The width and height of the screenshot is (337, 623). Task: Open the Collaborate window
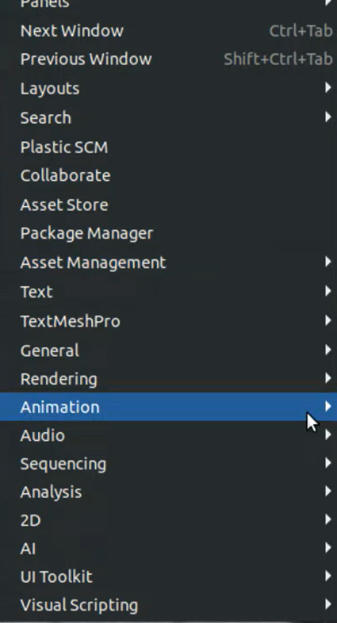[x=65, y=175]
